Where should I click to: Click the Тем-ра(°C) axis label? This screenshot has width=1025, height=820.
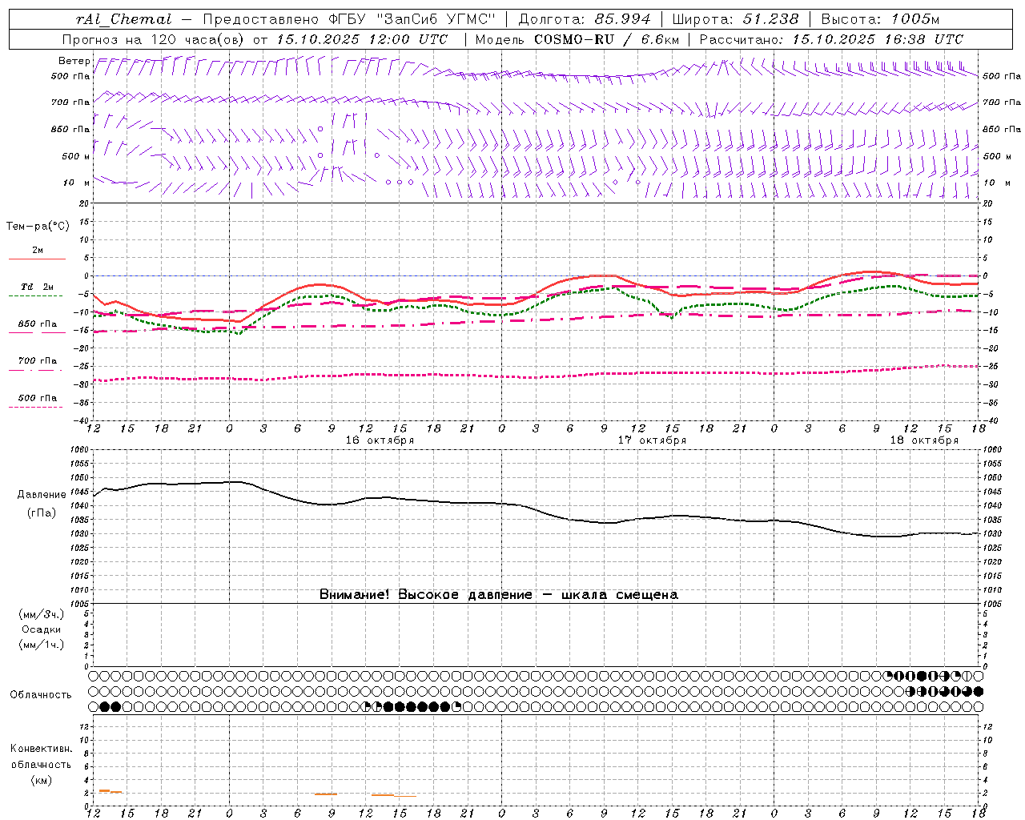pyautogui.click(x=38, y=227)
